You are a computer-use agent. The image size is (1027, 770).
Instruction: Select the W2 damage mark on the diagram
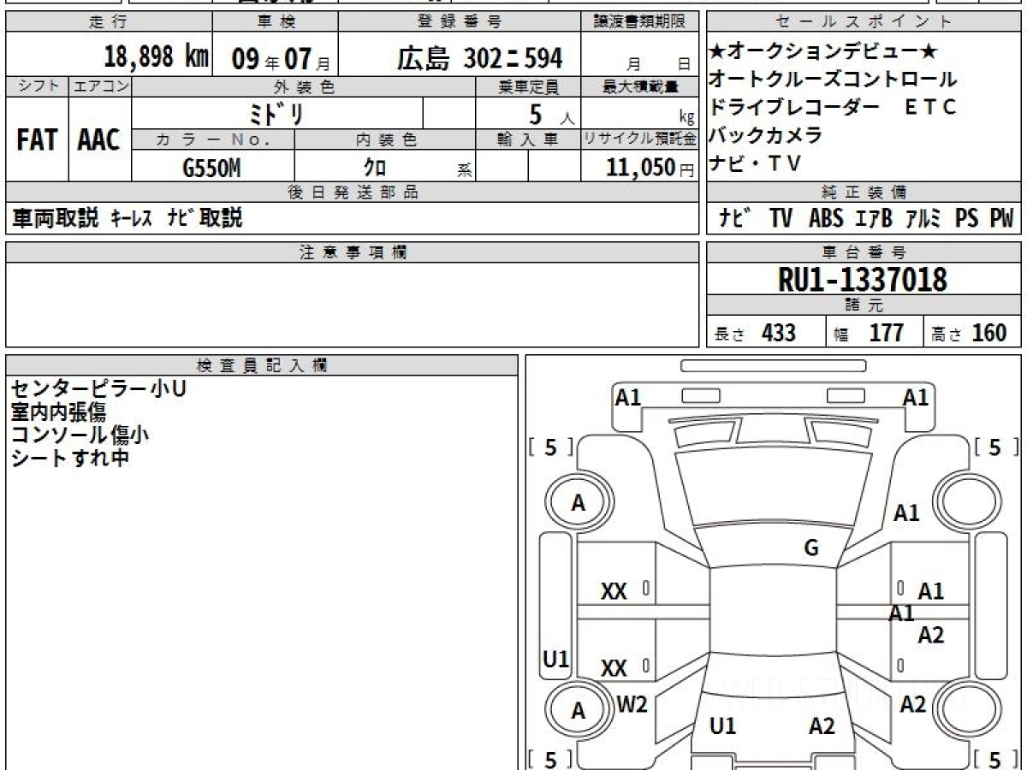[x=632, y=705]
